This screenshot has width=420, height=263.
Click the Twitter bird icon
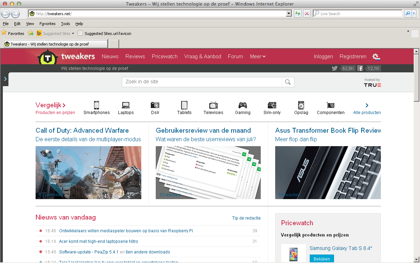pos(334,68)
